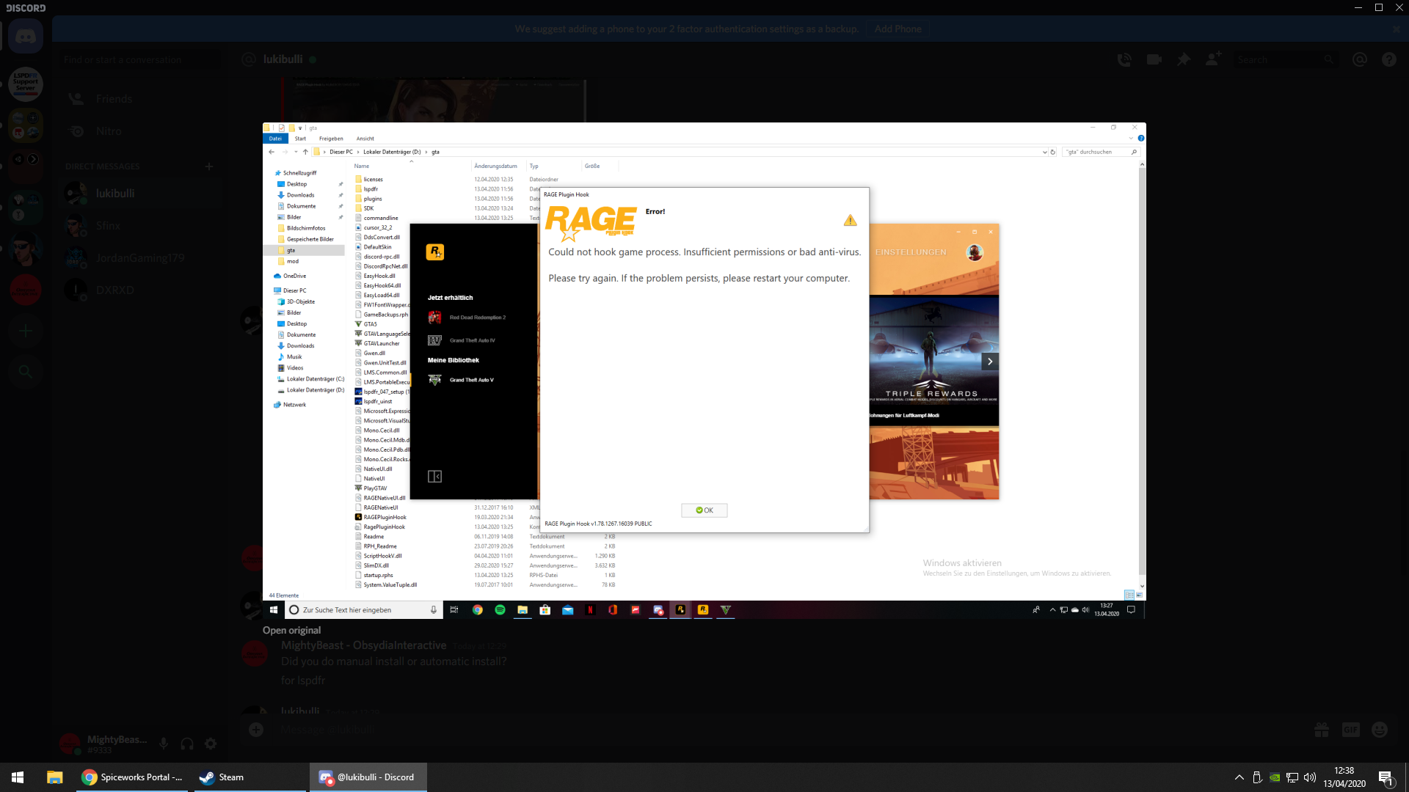Show hidden system tray icons chevron

pyautogui.click(x=1239, y=777)
